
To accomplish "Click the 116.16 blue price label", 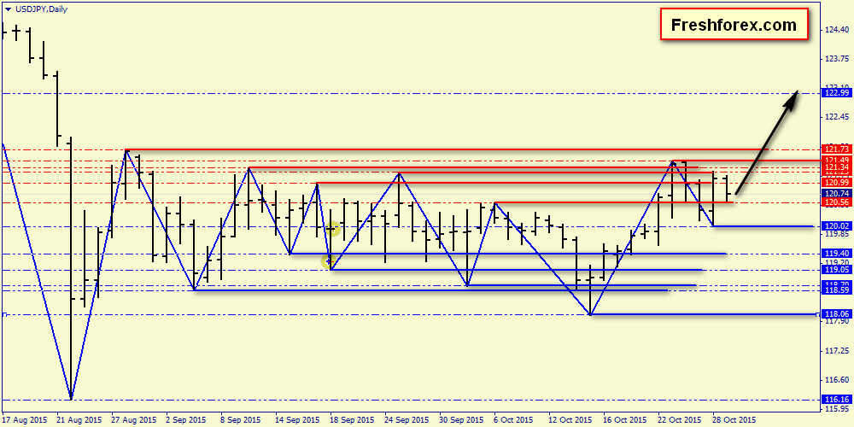I will pyautogui.click(x=836, y=399).
